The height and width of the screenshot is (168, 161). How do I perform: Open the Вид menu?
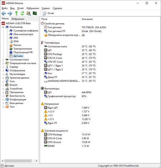coord(12,8)
